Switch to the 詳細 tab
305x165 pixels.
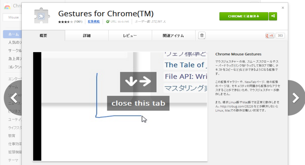pos(87,35)
